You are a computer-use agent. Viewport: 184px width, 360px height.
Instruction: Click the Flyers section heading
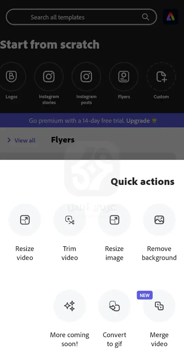pyautogui.click(x=63, y=140)
